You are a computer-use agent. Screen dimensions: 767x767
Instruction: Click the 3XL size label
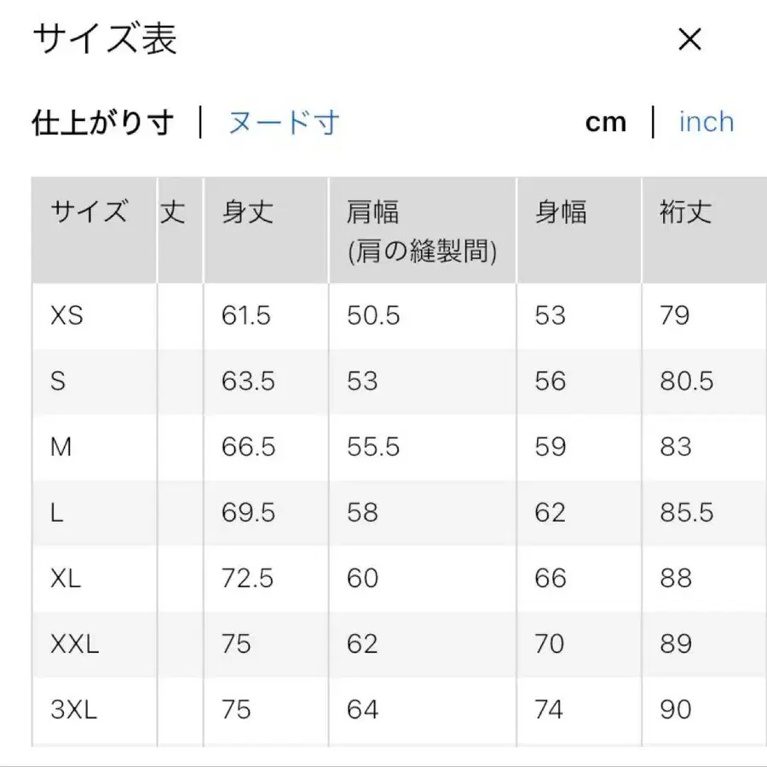[72, 709]
